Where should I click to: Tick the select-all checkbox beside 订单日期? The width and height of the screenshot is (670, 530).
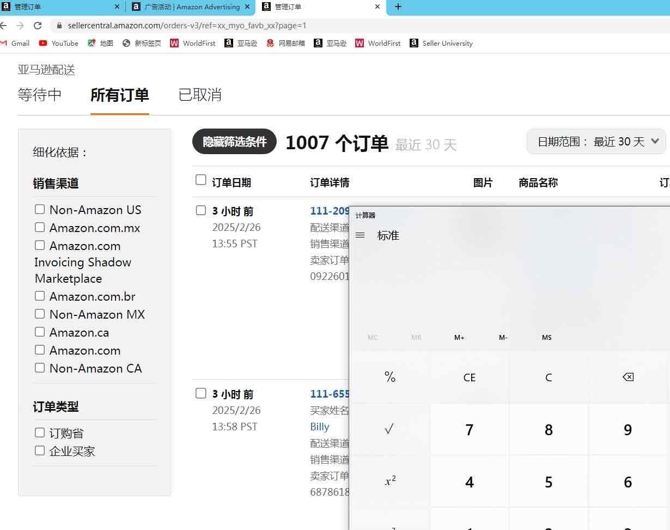point(201,180)
